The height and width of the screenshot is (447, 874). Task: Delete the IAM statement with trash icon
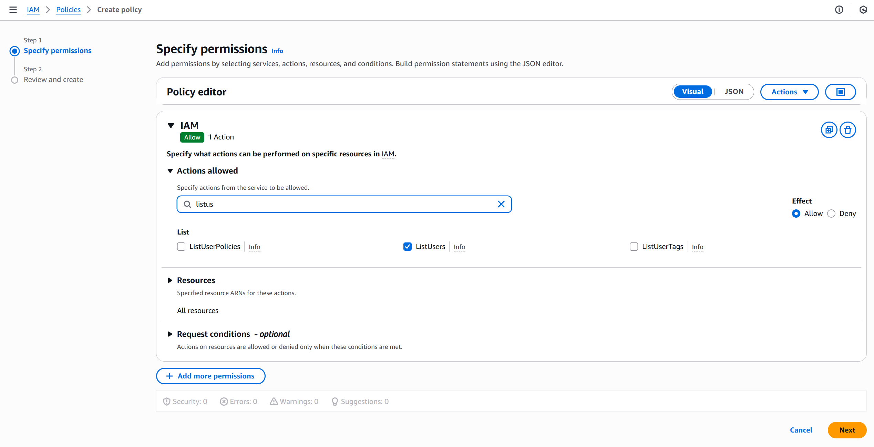pyautogui.click(x=847, y=130)
